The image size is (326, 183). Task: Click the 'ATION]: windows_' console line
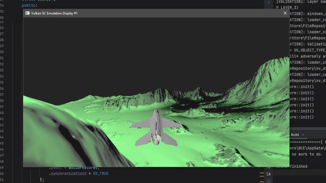click(x=308, y=14)
